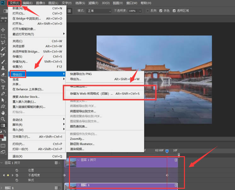Open the 图像(I) menu
The image size is (235, 190).
pyautogui.click(x=41, y=3)
